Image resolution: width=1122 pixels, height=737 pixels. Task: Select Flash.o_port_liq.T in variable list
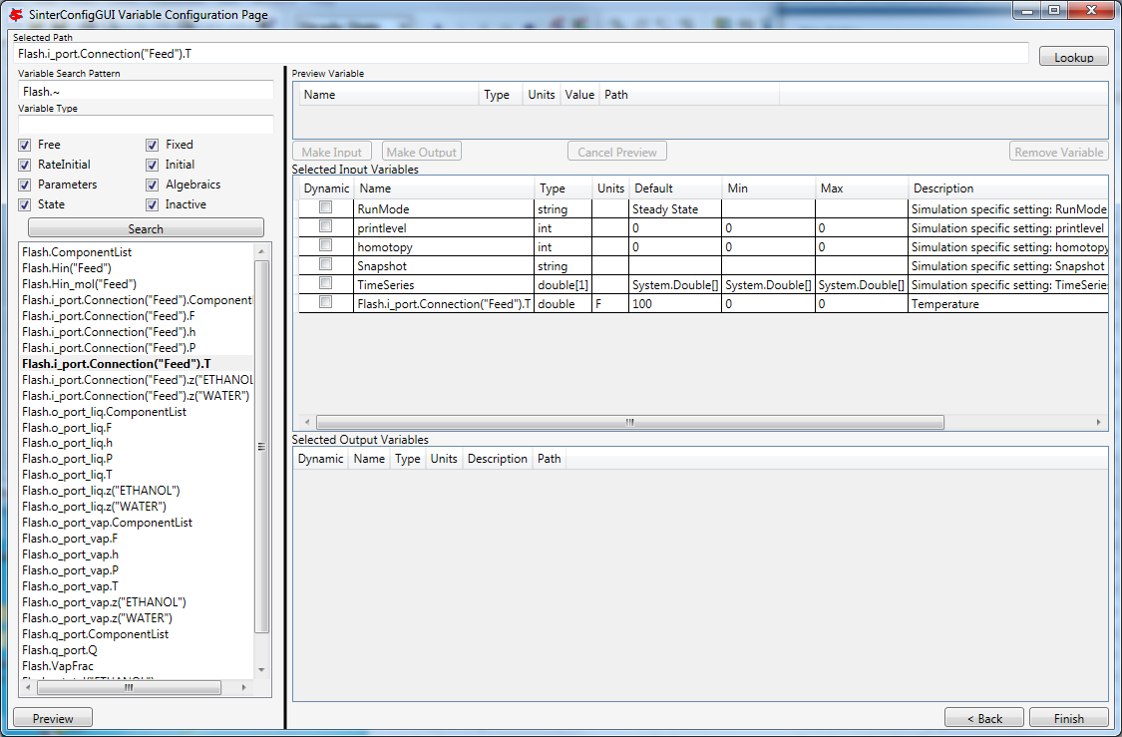tap(67, 474)
